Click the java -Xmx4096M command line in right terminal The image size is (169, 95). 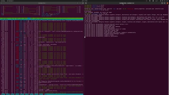[x=98, y=12]
